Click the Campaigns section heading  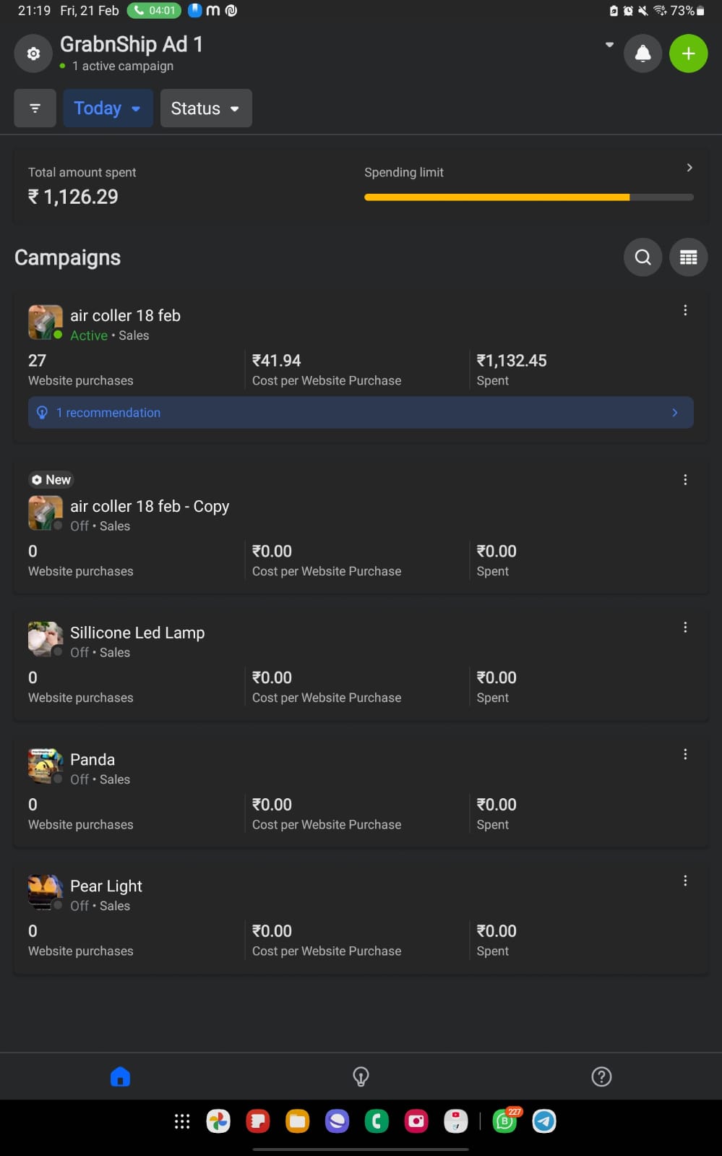pos(68,258)
